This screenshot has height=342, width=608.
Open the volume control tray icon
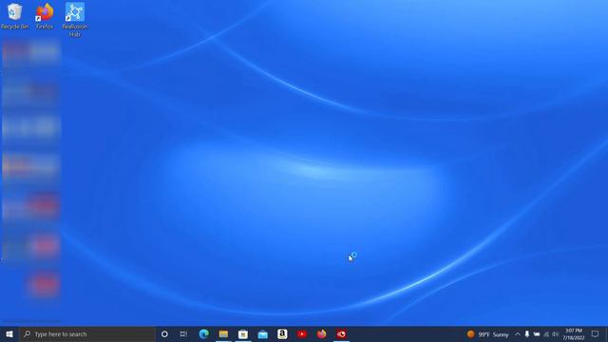tap(556, 333)
